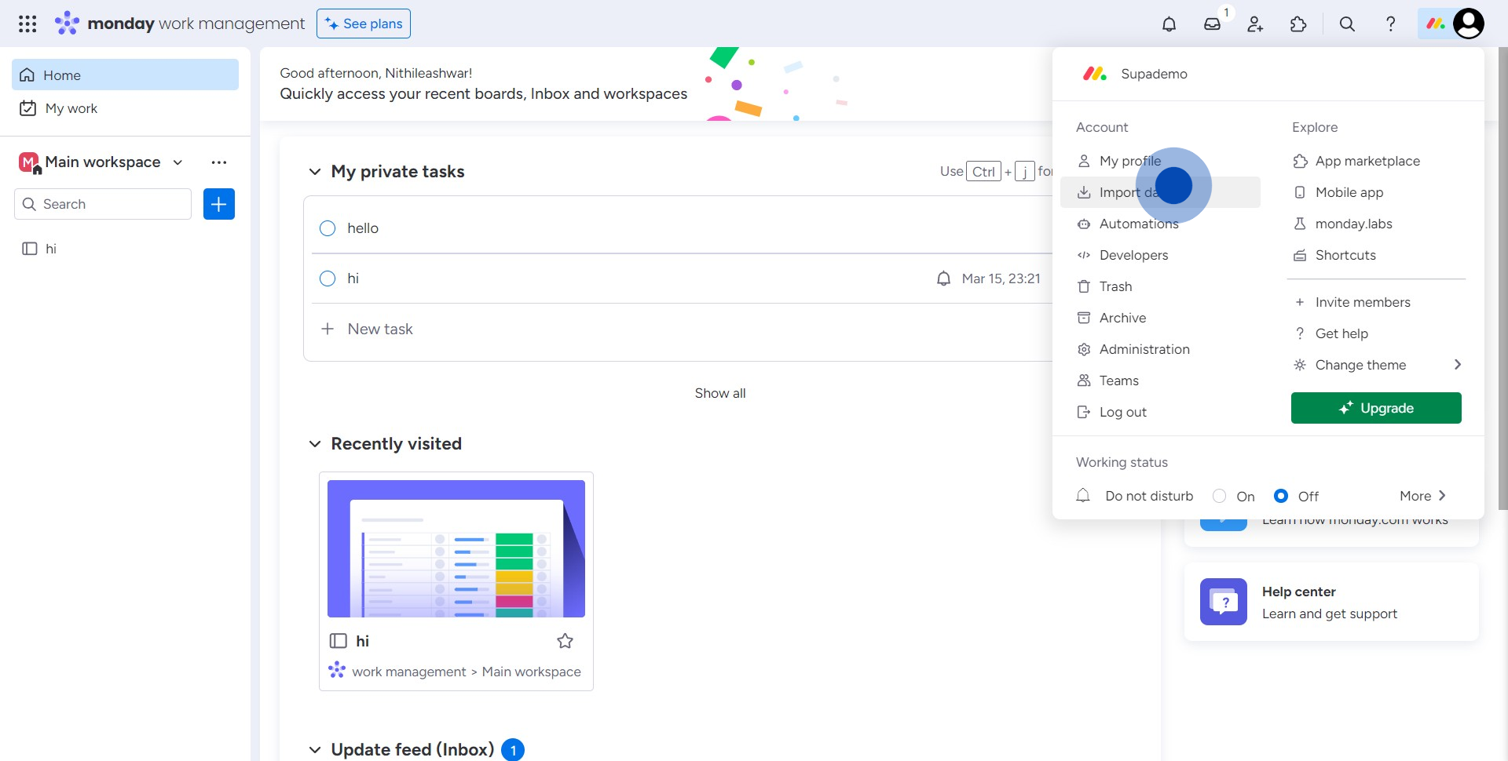Set Do not disturb to Off
The height and width of the screenshot is (761, 1508).
1281,496
